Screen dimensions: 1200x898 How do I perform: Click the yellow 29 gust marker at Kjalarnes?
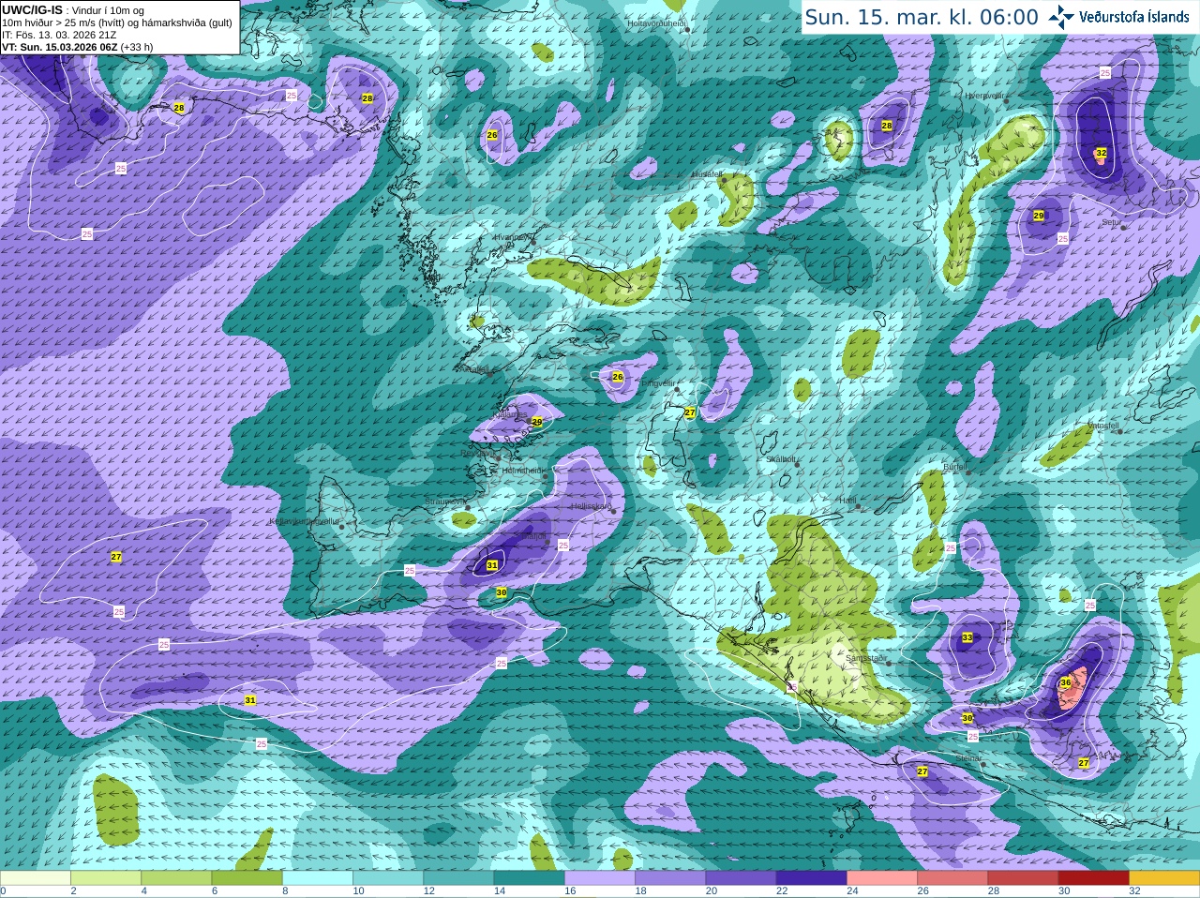pyautogui.click(x=537, y=422)
